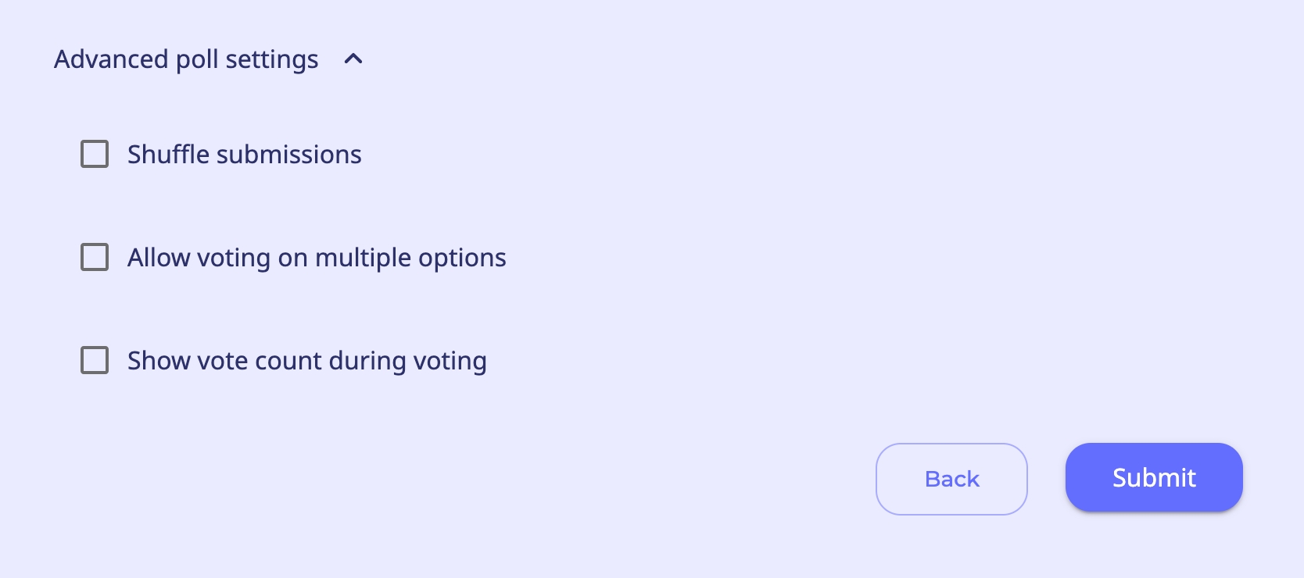The height and width of the screenshot is (578, 1304).
Task: Click the Advanced poll settings heading
Action: point(186,59)
